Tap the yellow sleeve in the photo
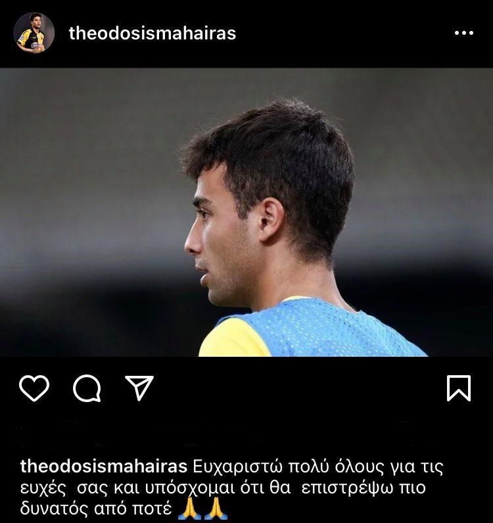This screenshot has width=493, height=523. tap(233, 338)
